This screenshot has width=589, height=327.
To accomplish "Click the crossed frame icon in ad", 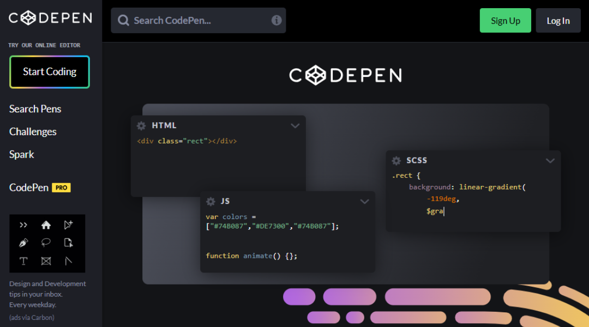I will pos(46,261).
